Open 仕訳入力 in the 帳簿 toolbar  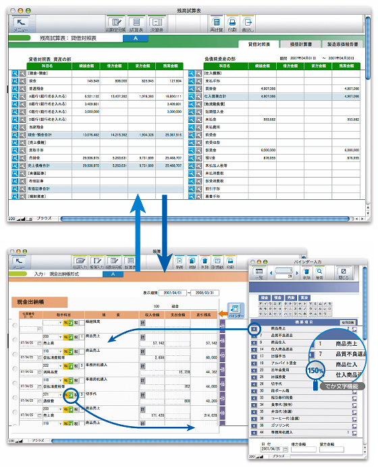pos(80,263)
